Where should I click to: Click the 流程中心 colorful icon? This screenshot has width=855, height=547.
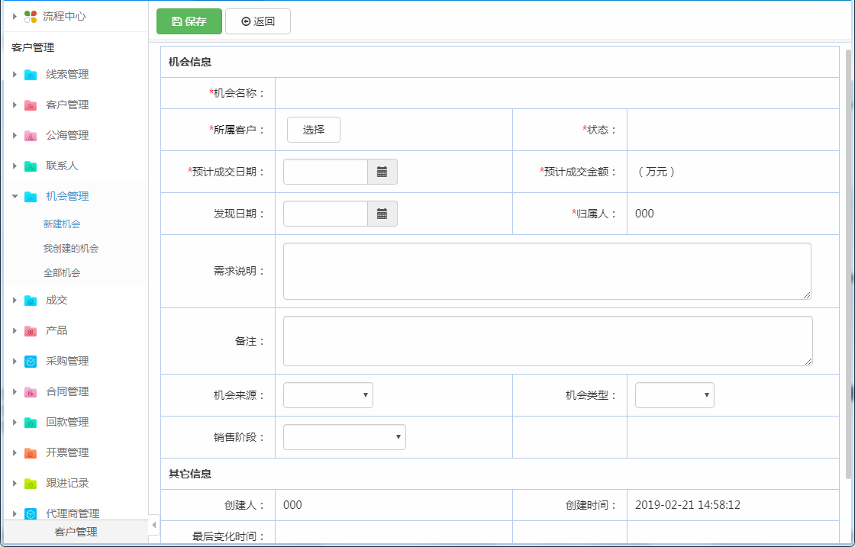click(31, 16)
